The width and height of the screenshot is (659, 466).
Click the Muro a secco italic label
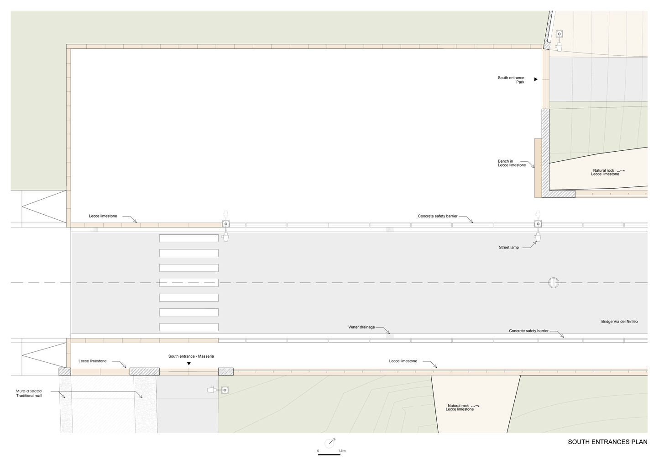(x=29, y=391)
